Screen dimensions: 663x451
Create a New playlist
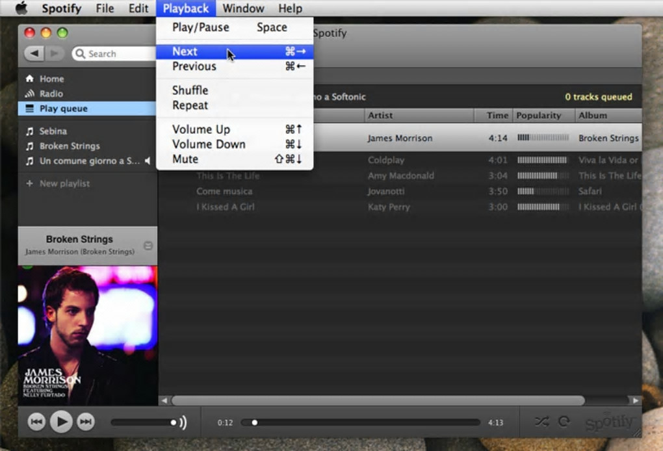click(64, 183)
